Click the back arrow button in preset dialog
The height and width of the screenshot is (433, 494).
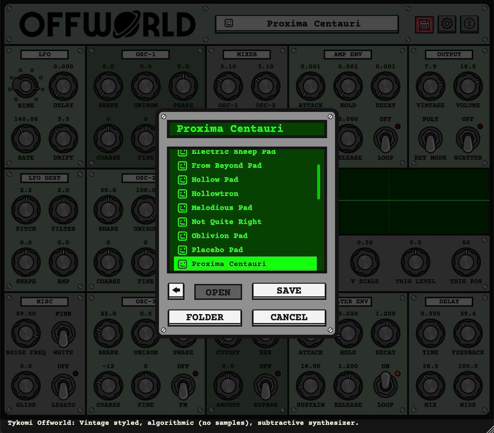(x=176, y=291)
